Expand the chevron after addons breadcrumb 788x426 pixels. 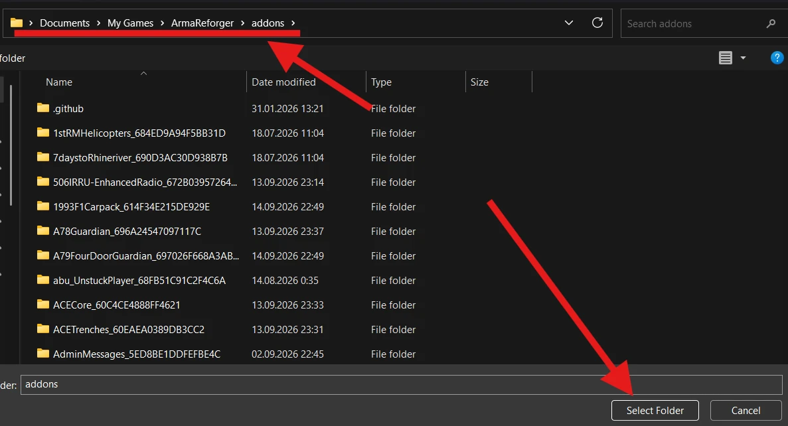click(293, 23)
